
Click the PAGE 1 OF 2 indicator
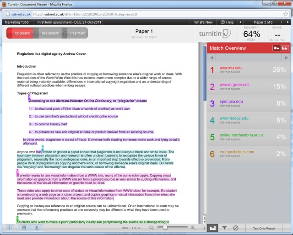tap(131, 228)
